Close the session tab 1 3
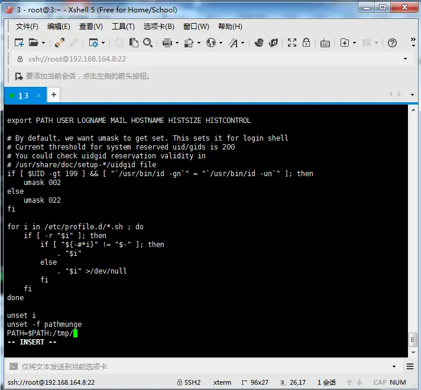The width and height of the screenshot is (421, 390). coord(38,95)
